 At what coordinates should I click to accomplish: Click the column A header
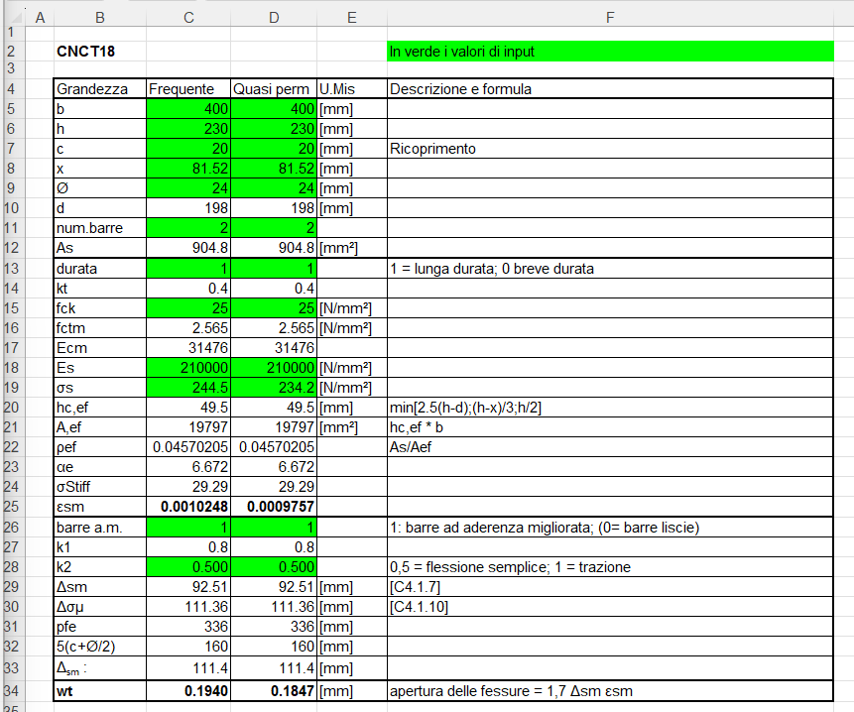[x=40, y=17]
